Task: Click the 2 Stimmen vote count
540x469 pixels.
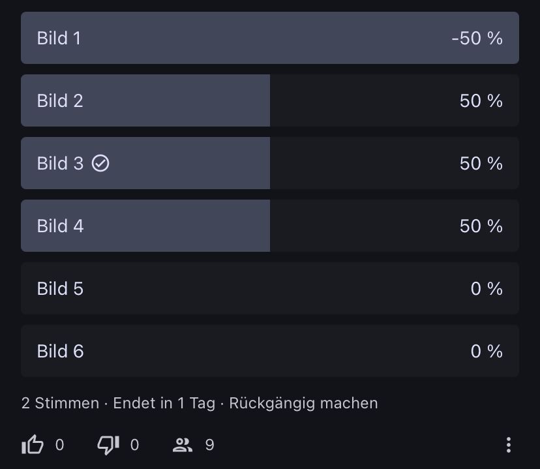Action: click(60, 403)
